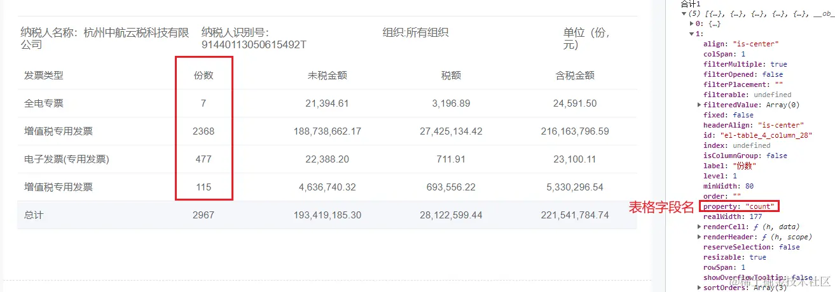The width and height of the screenshot is (835, 292).
Task: Expand the sortOrders Array(3) entry
Action: [x=700, y=288]
